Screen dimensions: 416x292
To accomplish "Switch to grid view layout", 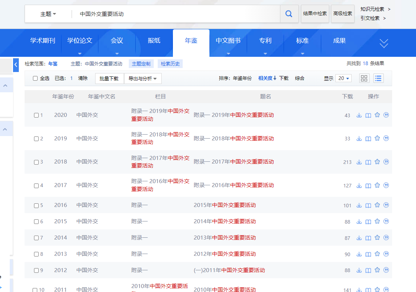I will (x=364, y=78).
